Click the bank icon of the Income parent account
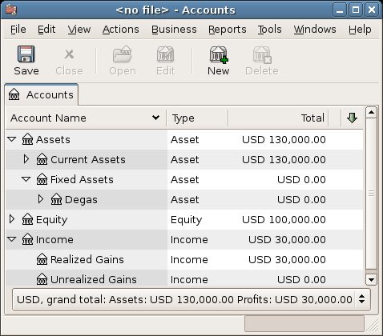The width and height of the screenshot is (383, 336). tap(27, 239)
